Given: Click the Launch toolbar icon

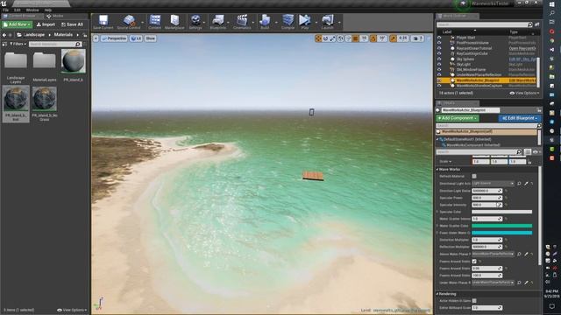Looking at the screenshot, I should (x=327, y=22).
